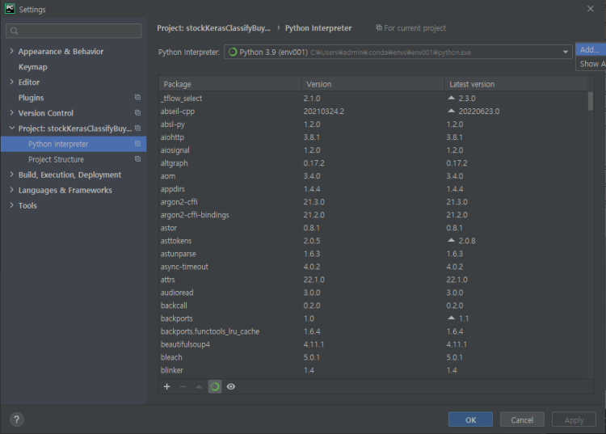Image resolution: width=606 pixels, height=434 pixels.
Task: Expand the Version Control section
Action: click(x=11, y=113)
